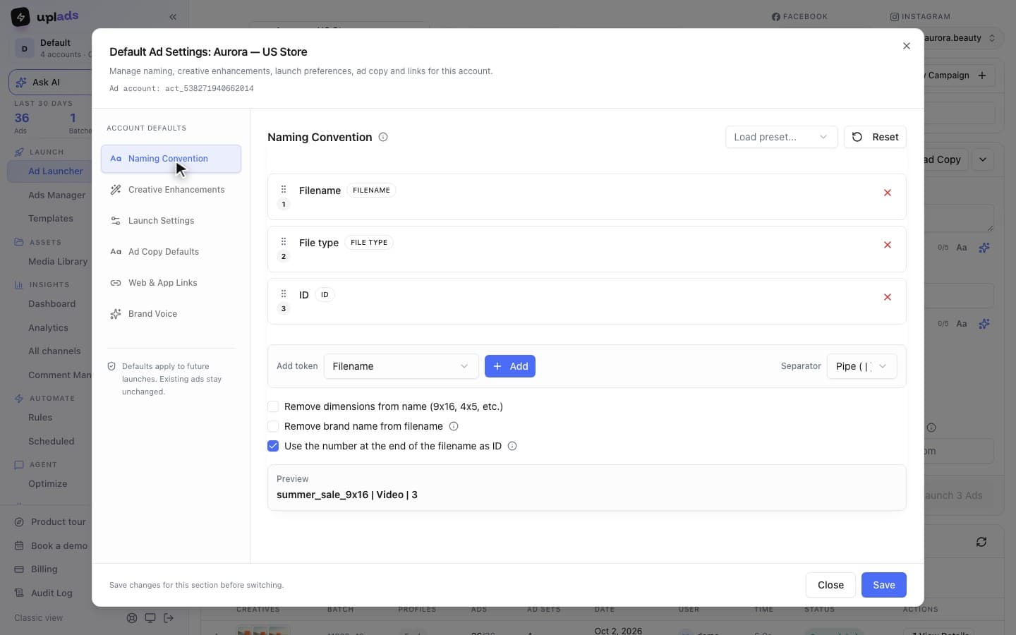Click the Reset button
Image resolution: width=1016 pixels, height=635 pixels.
pyautogui.click(x=875, y=137)
